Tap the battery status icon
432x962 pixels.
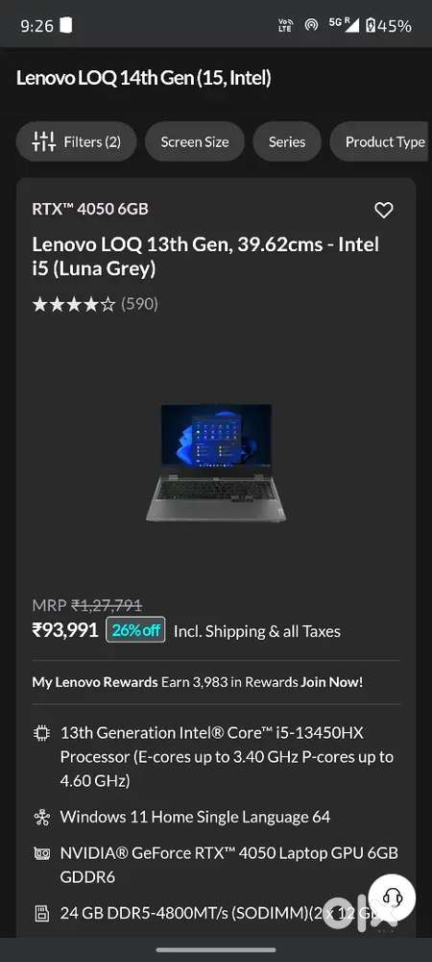click(x=371, y=26)
